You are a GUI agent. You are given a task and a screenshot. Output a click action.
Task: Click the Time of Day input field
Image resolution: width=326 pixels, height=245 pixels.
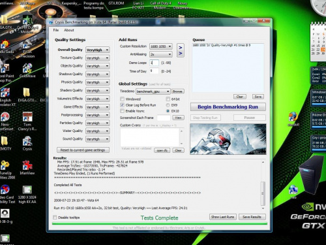[x=154, y=71]
